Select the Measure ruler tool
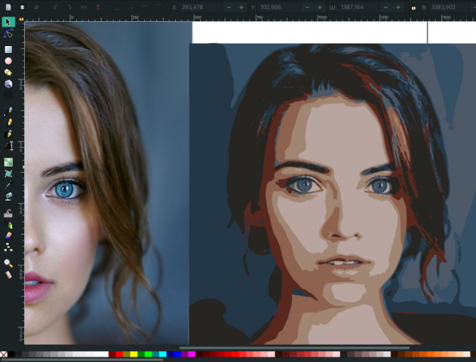Image resolution: width=476 pixels, height=362 pixels. tap(8, 275)
